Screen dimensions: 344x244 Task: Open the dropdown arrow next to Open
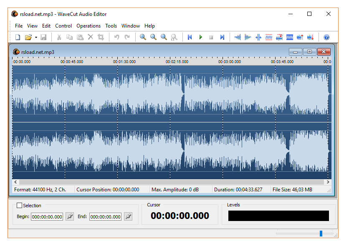click(36, 37)
